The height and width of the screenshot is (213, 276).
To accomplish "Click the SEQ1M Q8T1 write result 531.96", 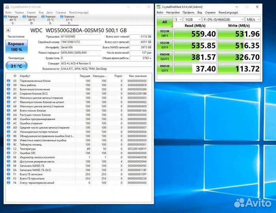I will coord(239,34).
